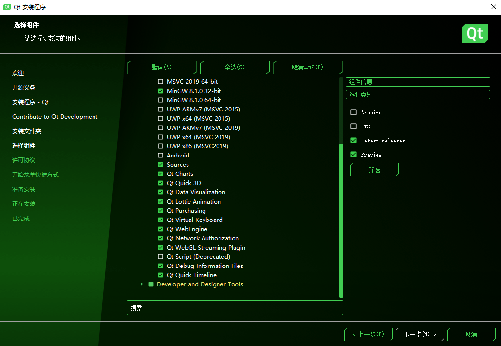Image resolution: width=501 pixels, height=346 pixels.
Task: Expand Developer and Designer Tools tree arrow
Action: [x=141, y=284]
